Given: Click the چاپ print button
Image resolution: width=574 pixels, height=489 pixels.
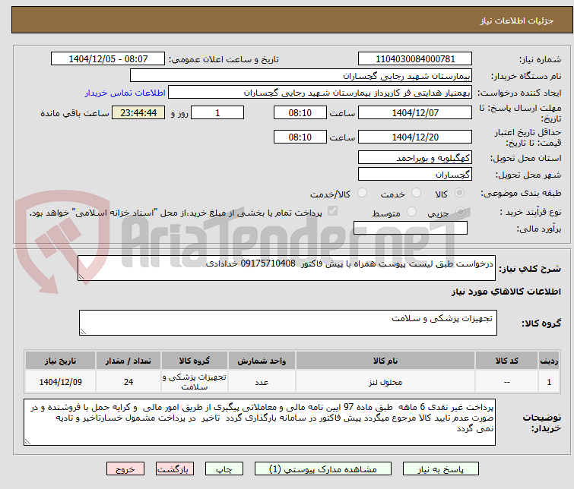Looking at the screenshot, I should click(x=224, y=469).
